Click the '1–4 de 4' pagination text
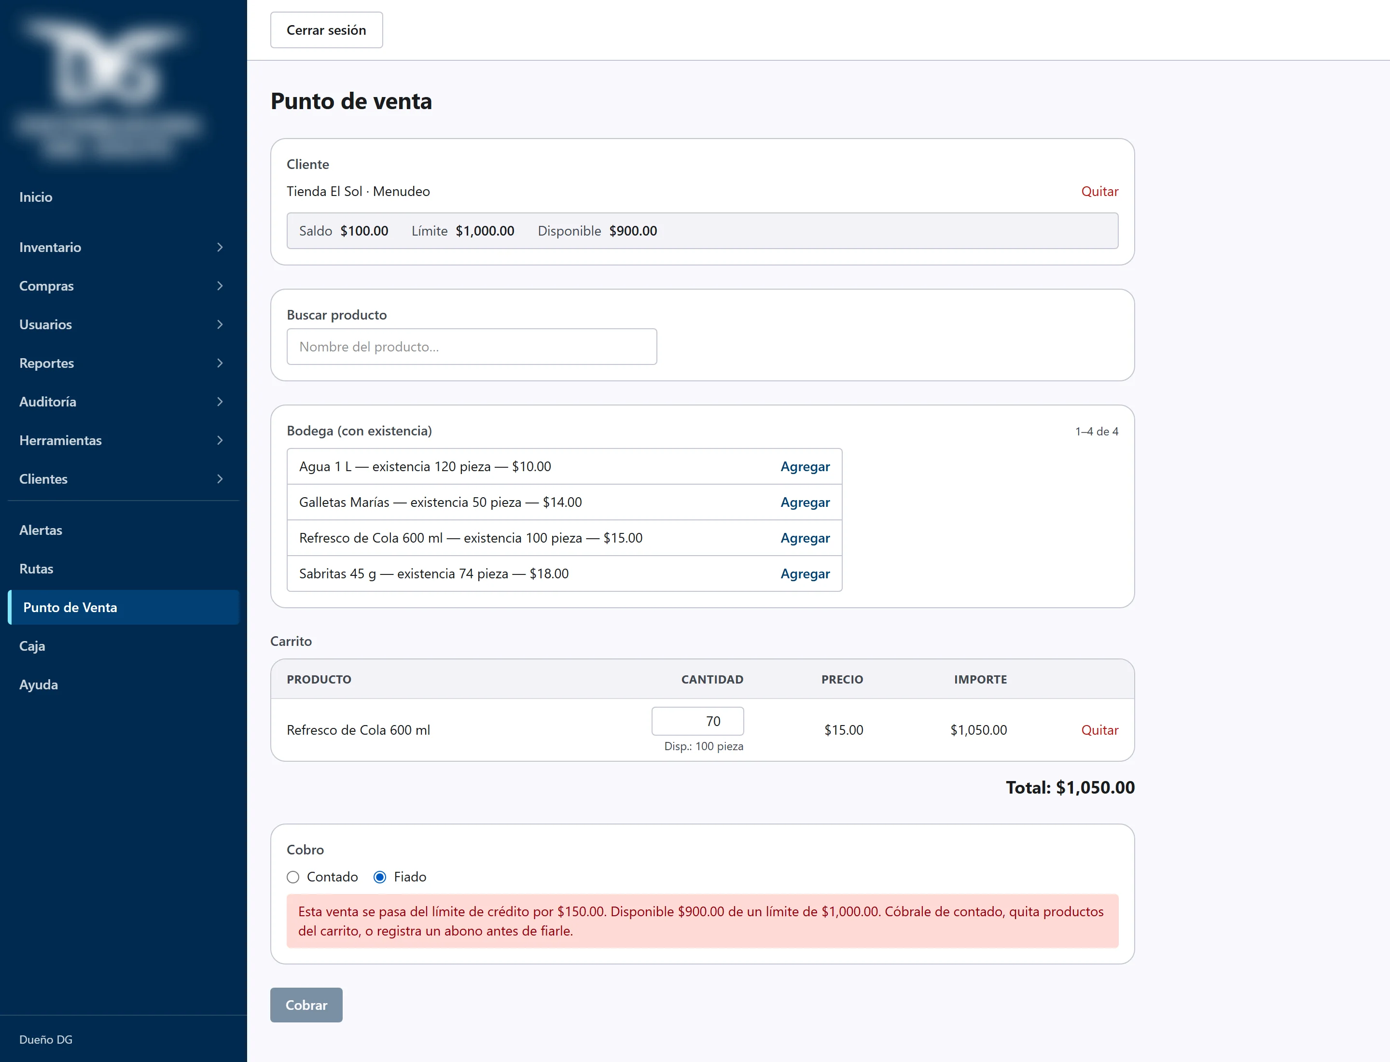Screen dimensions: 1390x1062 point(1097,431)
